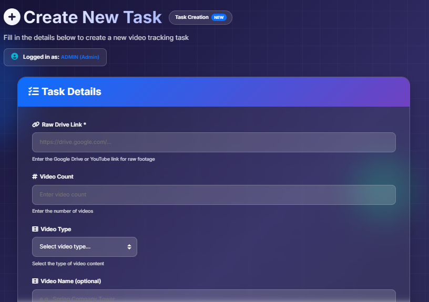Click the hash icon next to Video Count

tap(35, 176)
